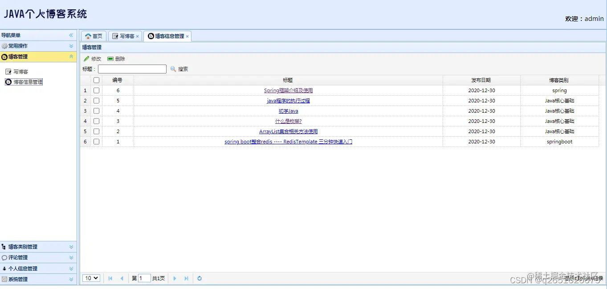Viewport: 607px width, 289px height.
Task: Click the magnifier search icon
Action: [x=173, y=69]
